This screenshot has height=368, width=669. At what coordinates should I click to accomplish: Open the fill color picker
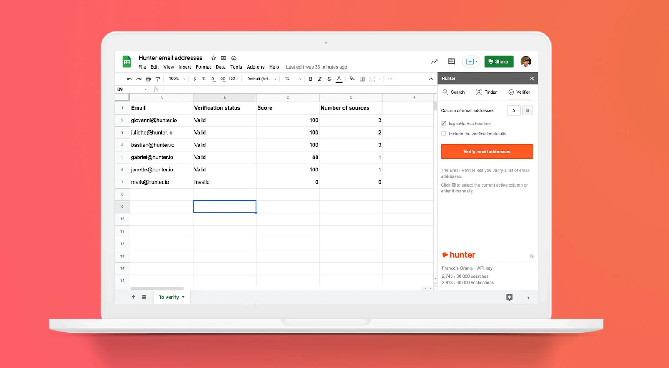tap(352, 79)
